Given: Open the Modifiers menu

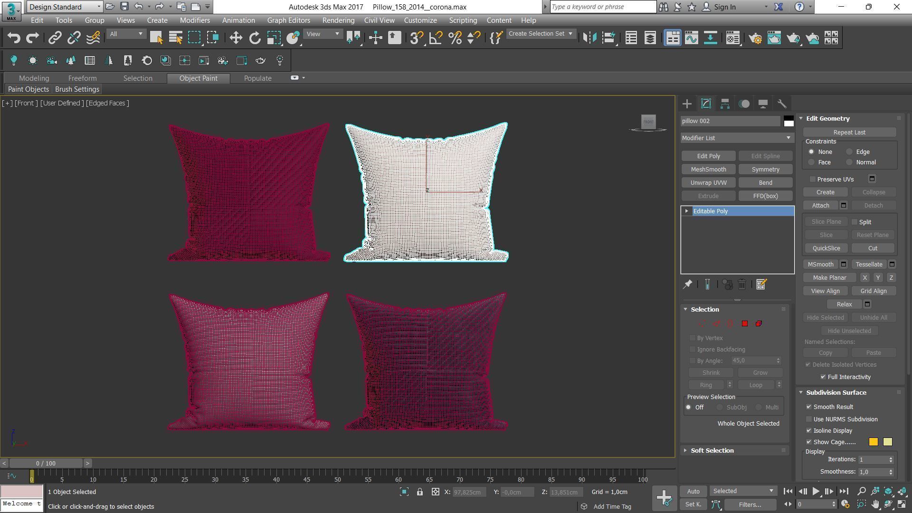Looking at the screenshot, I should 195,20.
